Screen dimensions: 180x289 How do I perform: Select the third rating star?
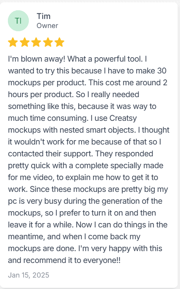click(36, 42)
